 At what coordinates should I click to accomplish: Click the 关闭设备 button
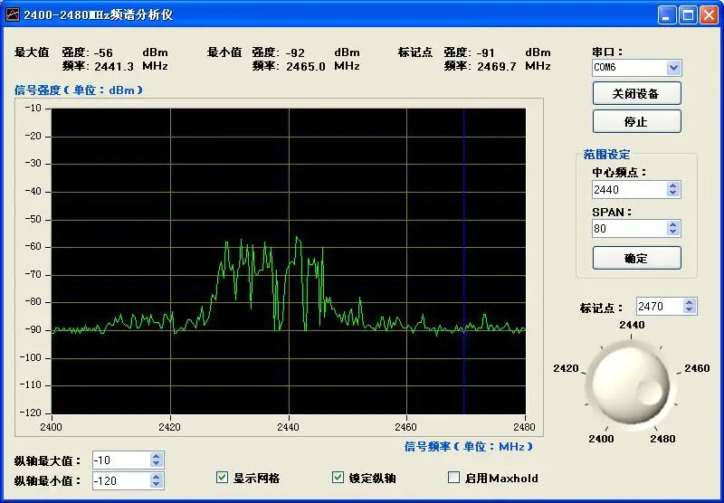pos(636,94)
